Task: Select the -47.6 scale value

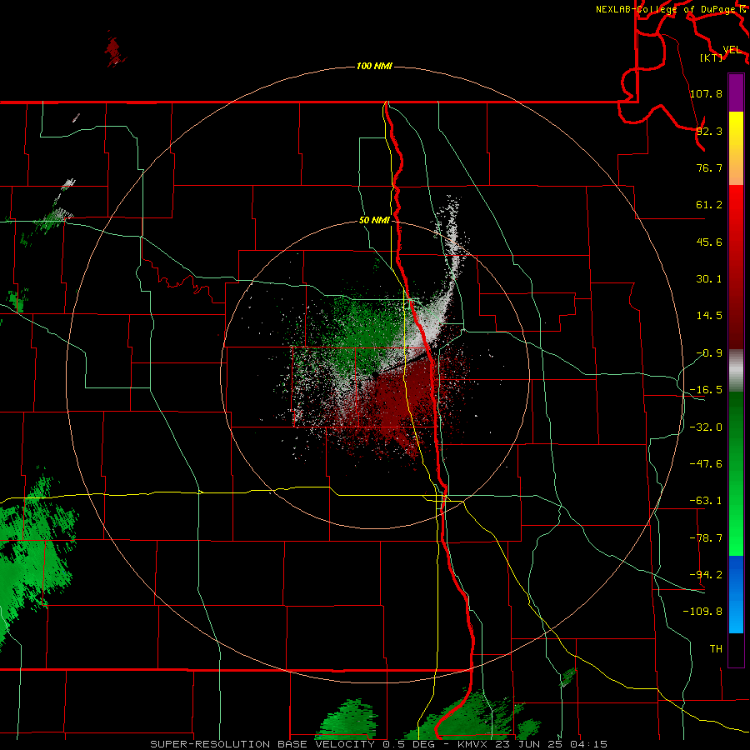Action: [x=706, y=464]
